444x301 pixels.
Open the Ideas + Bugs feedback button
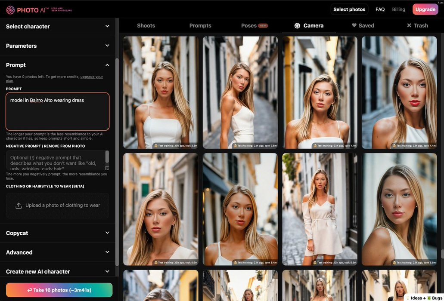point(424,298)
